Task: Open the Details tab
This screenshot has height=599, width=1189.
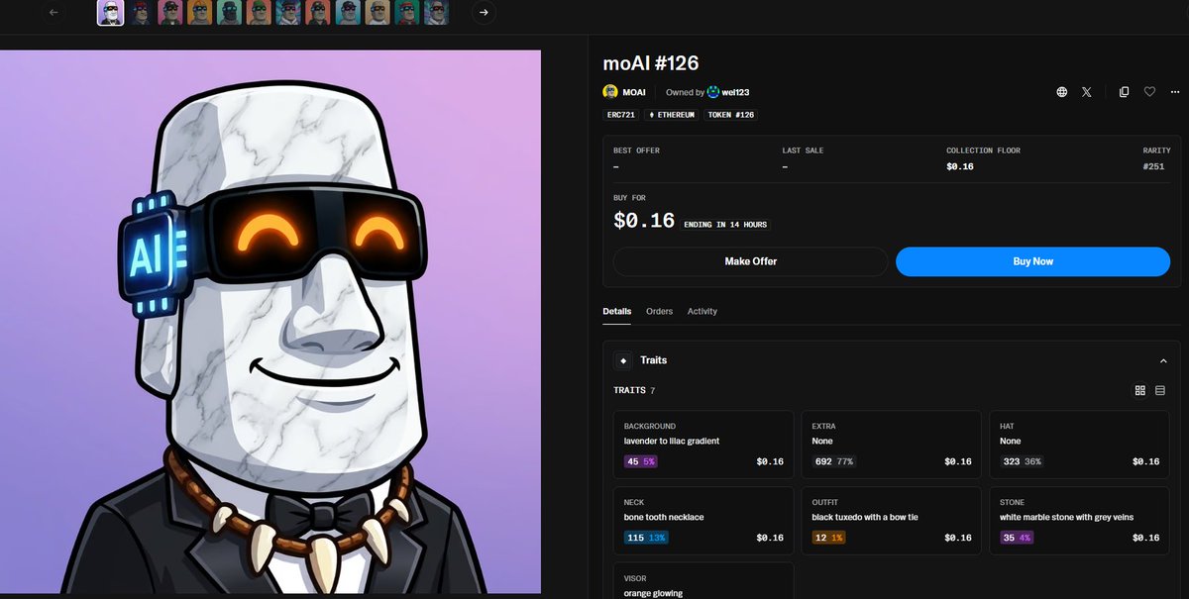Action: [616, 311]
